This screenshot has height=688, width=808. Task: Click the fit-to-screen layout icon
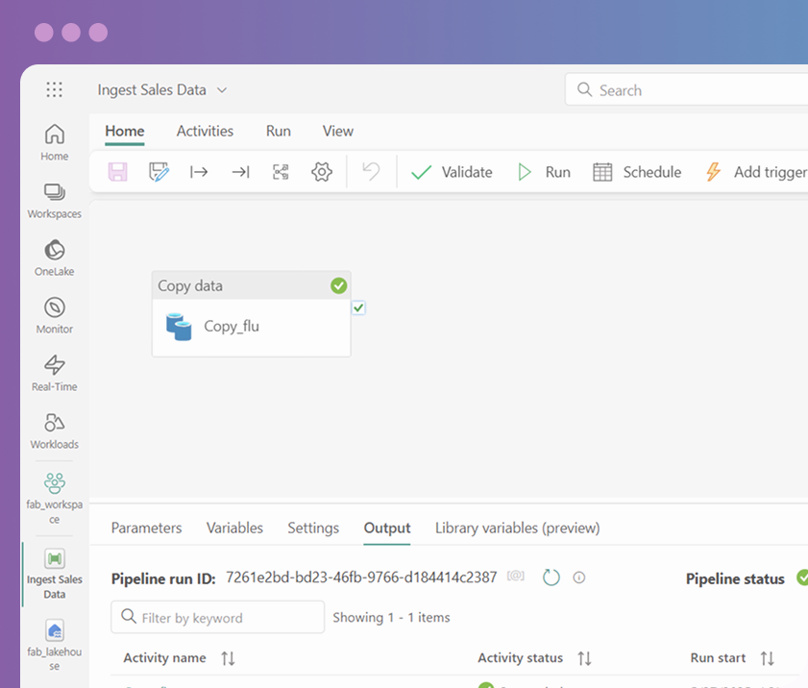tap(281, 172)
